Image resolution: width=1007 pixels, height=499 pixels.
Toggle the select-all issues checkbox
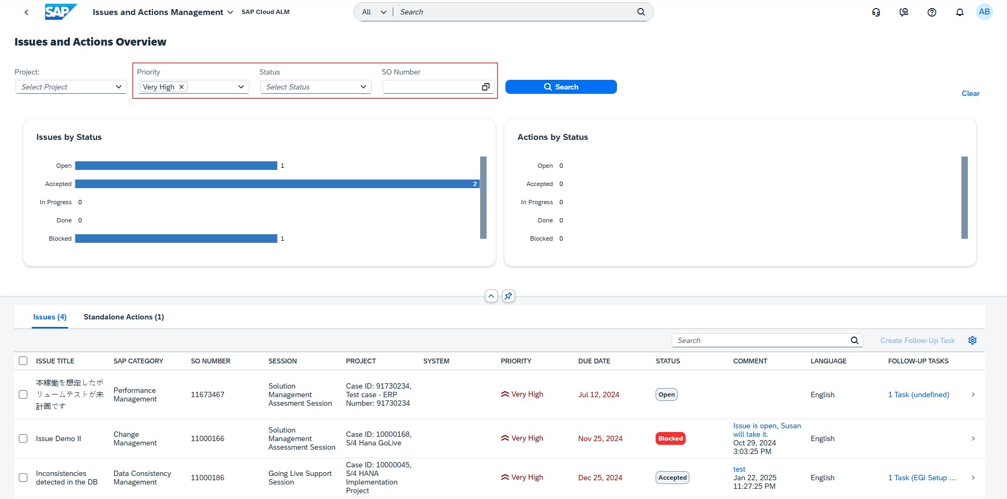23,361
